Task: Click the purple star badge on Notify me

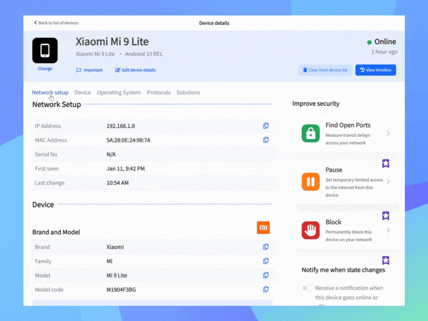Action: pos(386,260)
